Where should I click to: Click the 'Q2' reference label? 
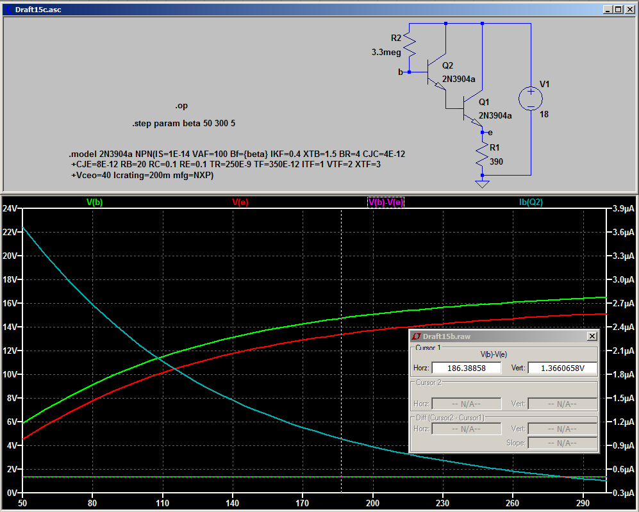tap(447, 65)
